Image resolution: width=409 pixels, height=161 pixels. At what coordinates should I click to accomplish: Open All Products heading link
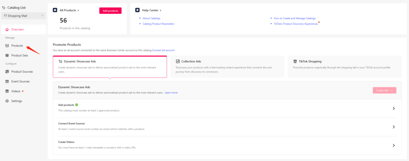[69, 10]
